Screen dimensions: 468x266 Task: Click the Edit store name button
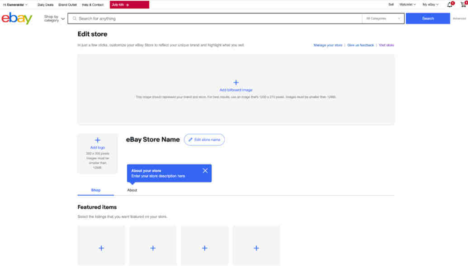204,140
